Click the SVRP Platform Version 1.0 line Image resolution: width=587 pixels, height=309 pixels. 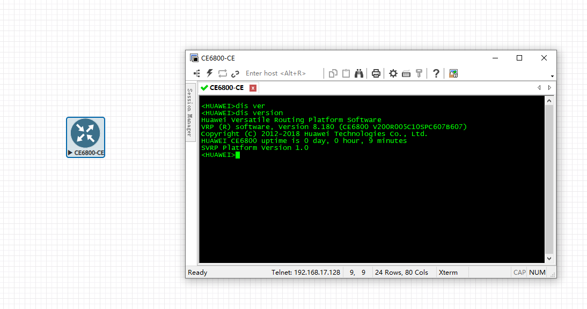tap(255, 148)
